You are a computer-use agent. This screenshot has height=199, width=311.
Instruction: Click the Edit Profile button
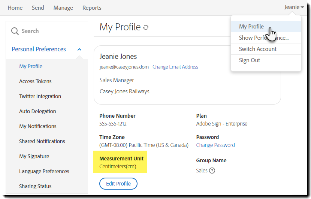[x=118, y=184]
